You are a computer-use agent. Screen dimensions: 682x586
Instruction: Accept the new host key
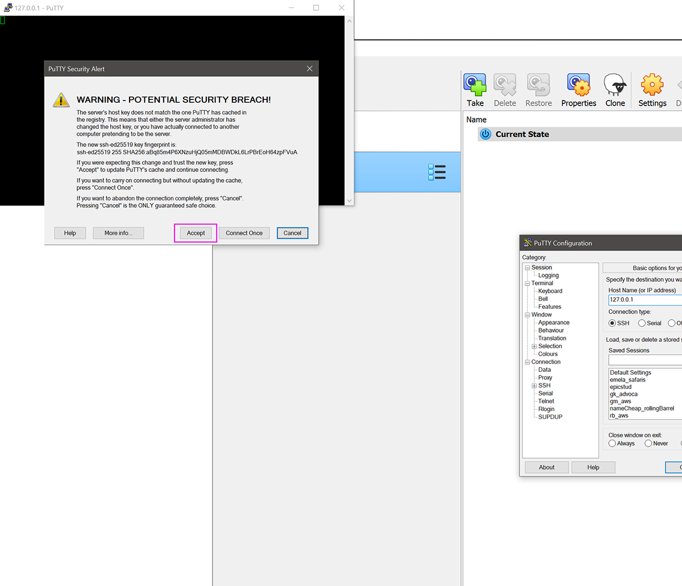196,233
